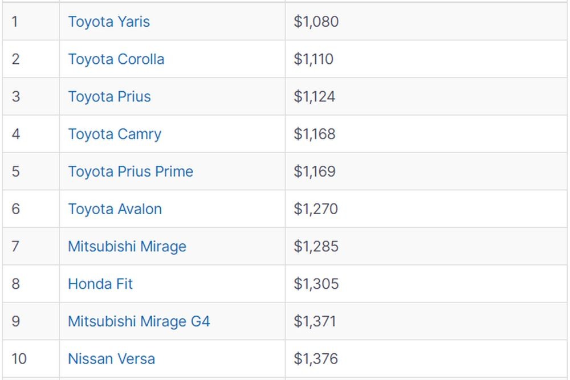Open the Mitsubishi Mirage G4 link

click(x=139, y=321)
